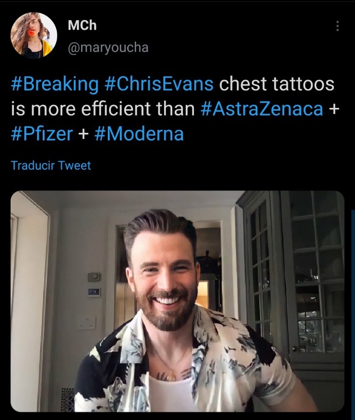This screenshot has width=355, height=420.
Task: Select the MCh display name
Action: tap(82, 25)
